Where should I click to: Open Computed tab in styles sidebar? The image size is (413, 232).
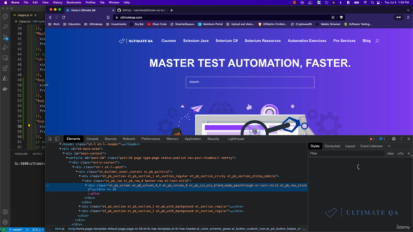(x=332, y=146)
